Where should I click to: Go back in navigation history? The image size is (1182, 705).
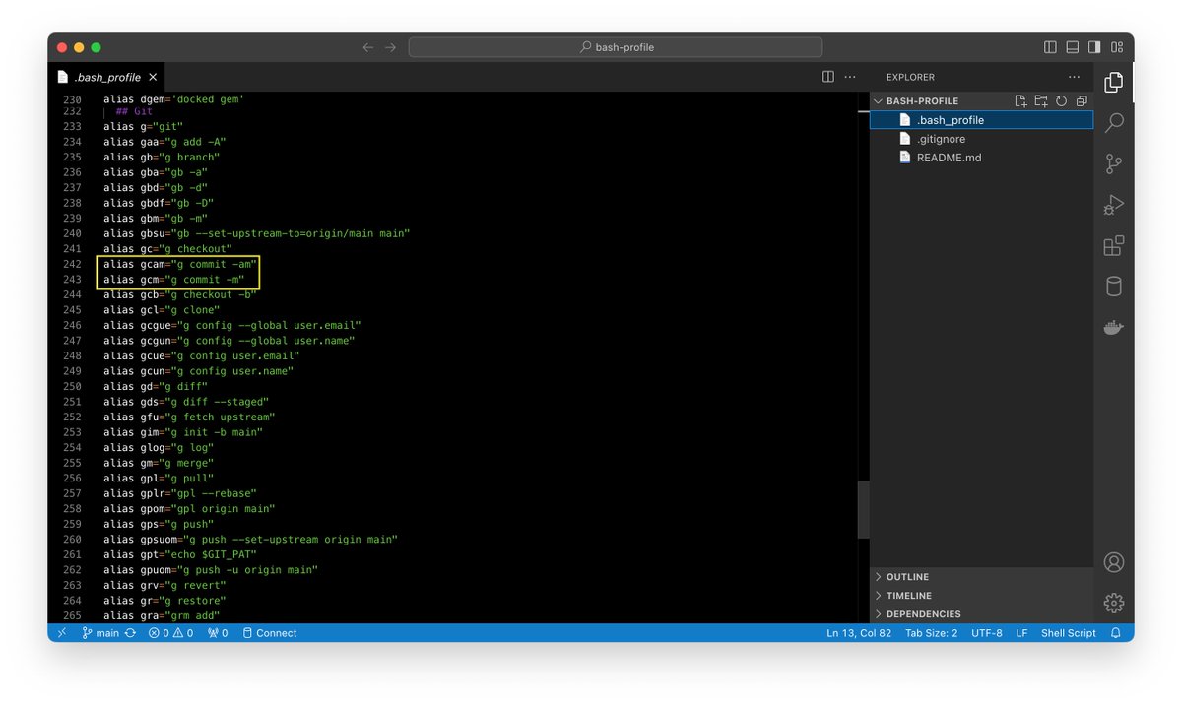(368, 47)
